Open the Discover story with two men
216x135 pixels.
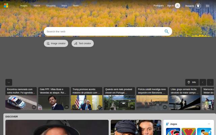tap(136, 128)
